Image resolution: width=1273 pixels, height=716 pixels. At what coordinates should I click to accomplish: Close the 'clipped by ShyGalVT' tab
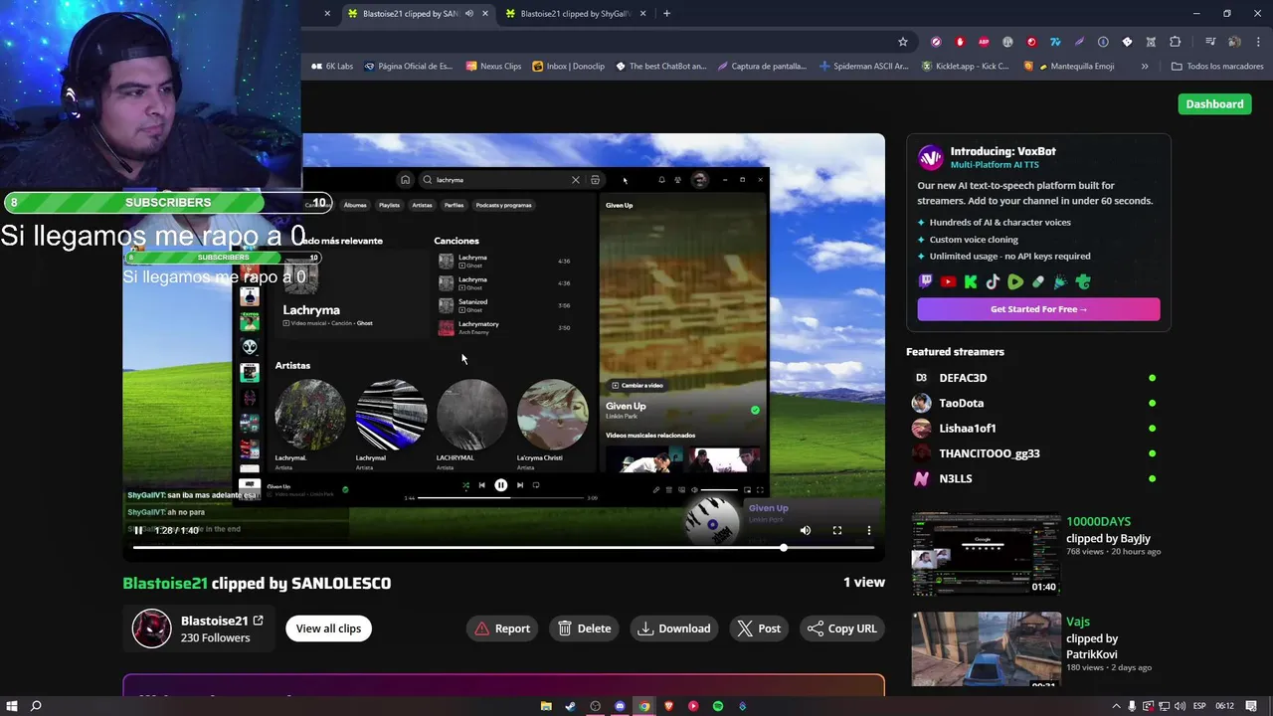click(x=642, y=14)
